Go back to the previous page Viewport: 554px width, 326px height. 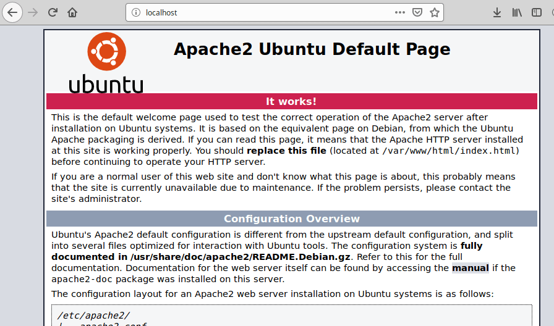[x=13, y=12]
